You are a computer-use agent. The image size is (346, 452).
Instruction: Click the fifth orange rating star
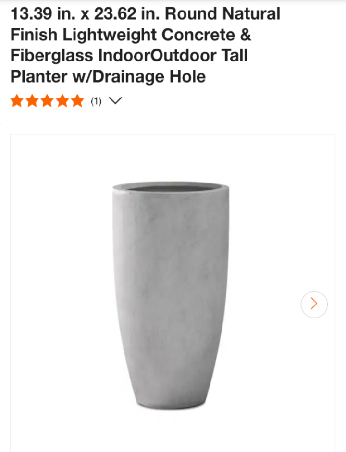point(77,101)
